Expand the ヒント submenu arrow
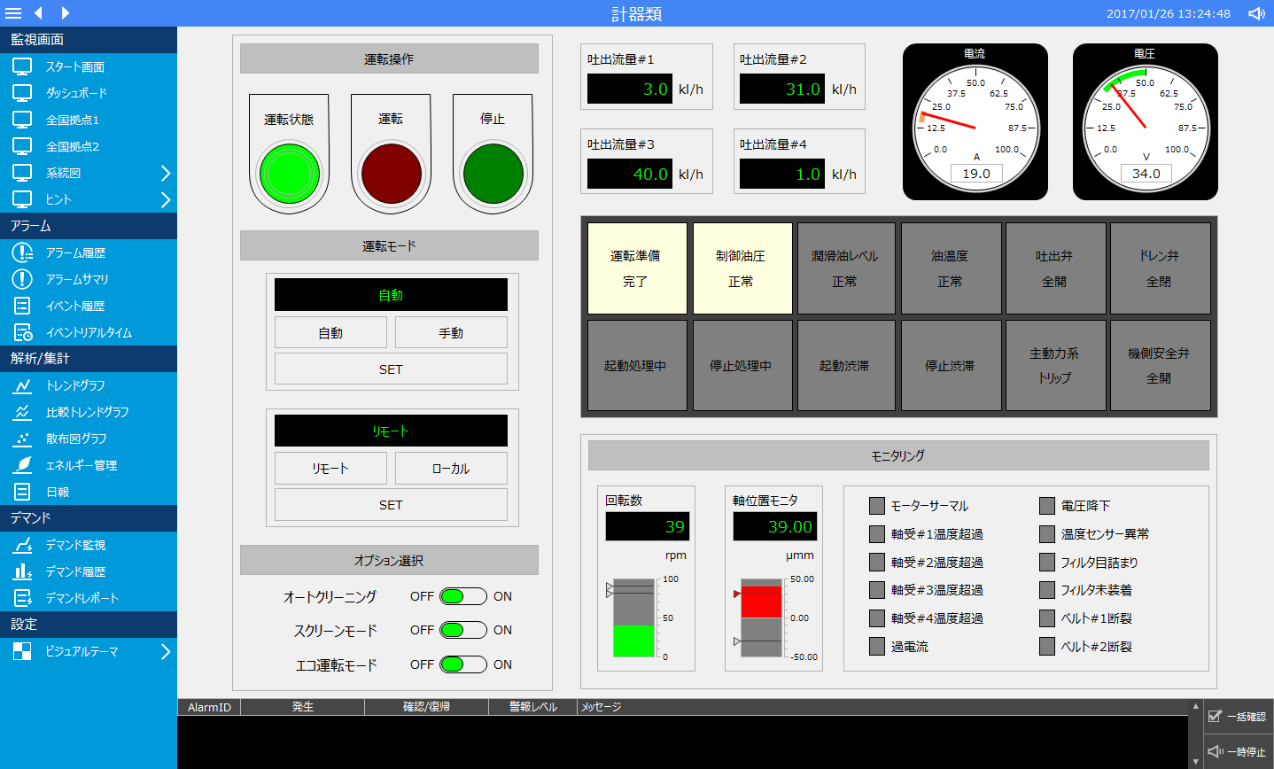Viewport: 1274px width, 769px height. pos(165,199)
